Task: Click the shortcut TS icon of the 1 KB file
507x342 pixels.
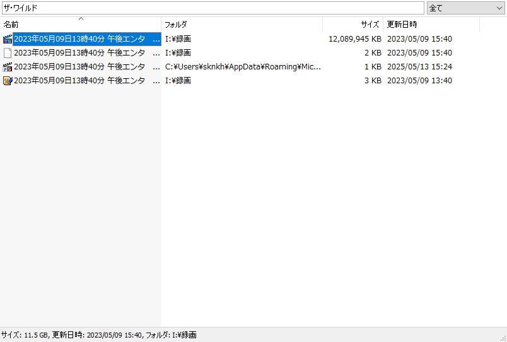Action: (7, 67)
